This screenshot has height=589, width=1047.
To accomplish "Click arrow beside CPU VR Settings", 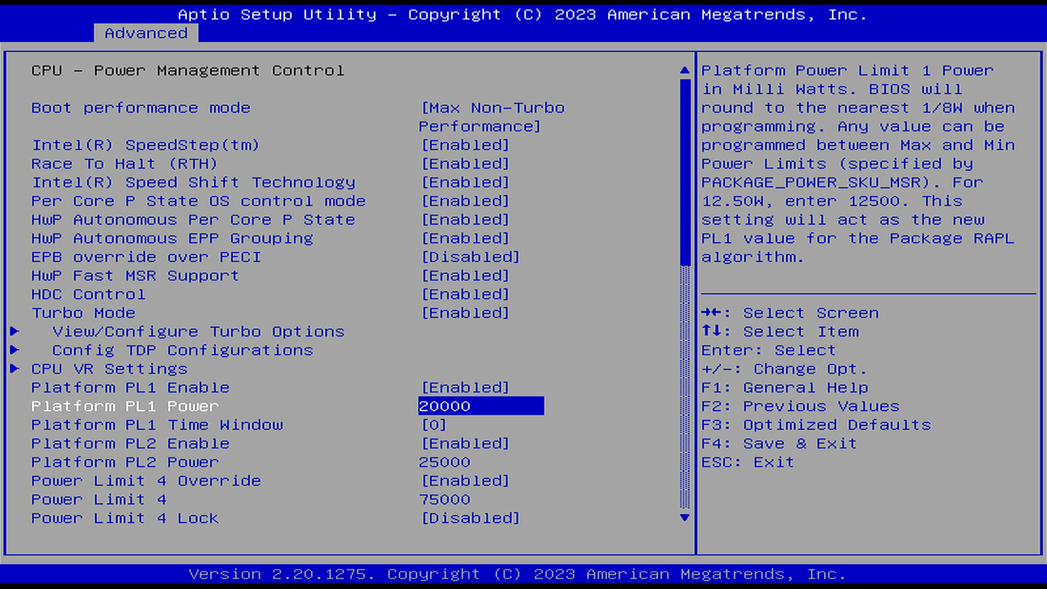I will [x=15, y=369].
